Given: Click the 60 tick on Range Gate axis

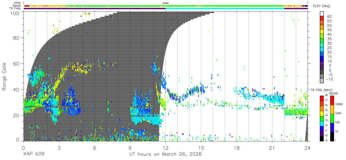Looking at the screenshot, I should click(x=17, y=64).
